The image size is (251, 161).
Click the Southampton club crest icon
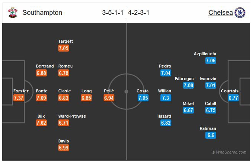[x=13, y=13]
